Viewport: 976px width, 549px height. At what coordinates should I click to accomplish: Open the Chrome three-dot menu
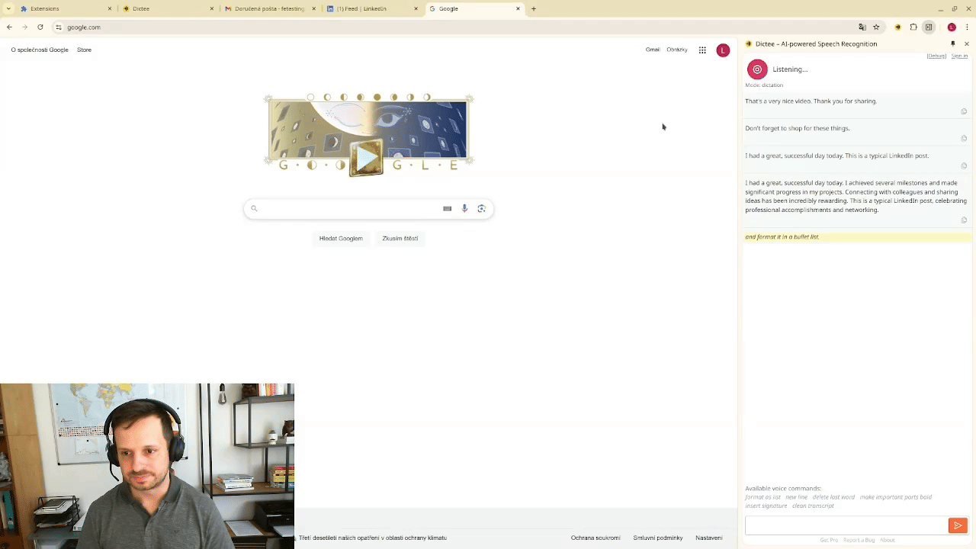coord(967,27)
